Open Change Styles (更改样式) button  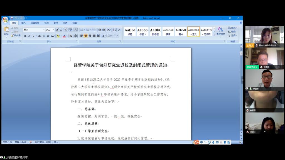tap(220, 31)
